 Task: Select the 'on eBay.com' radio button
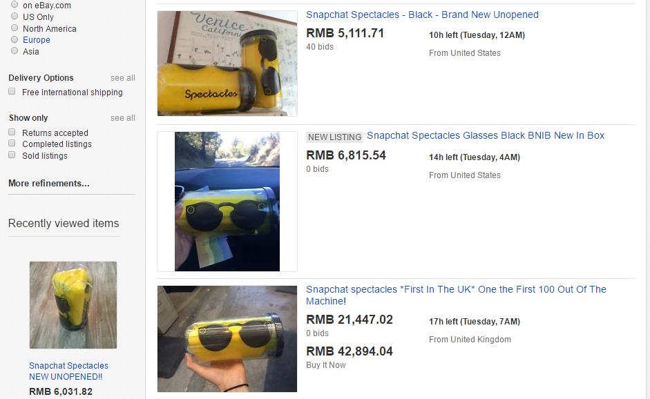(15, 5)
